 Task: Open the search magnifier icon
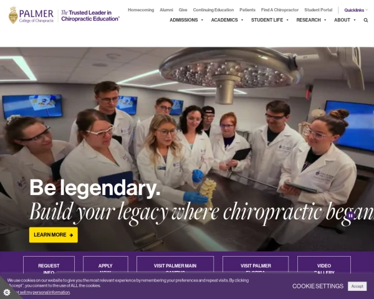[366, 21]
